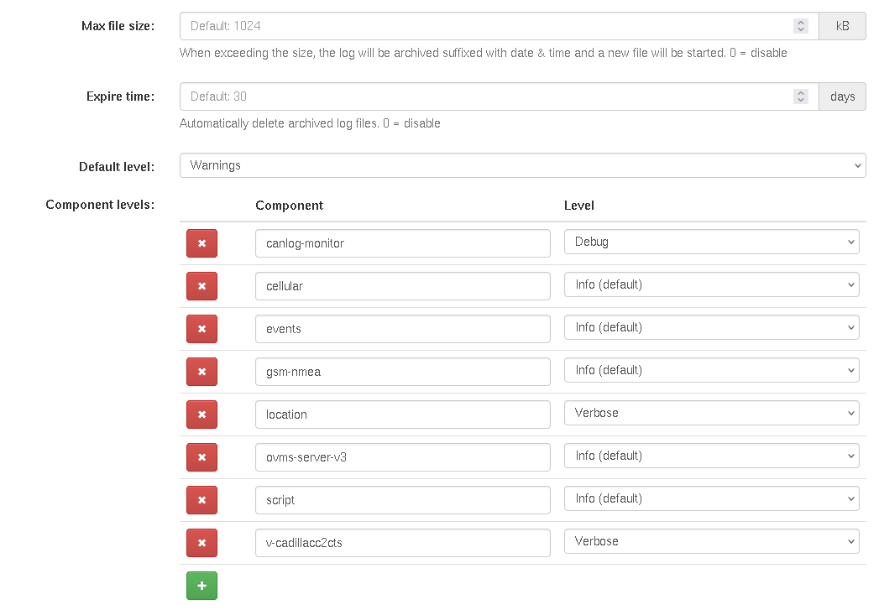
Task: Add a new component level row
Action: [201, 586]
